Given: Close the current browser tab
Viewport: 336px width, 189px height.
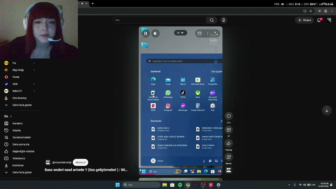Looking at the screenshot, I should (x=86, y=4).
